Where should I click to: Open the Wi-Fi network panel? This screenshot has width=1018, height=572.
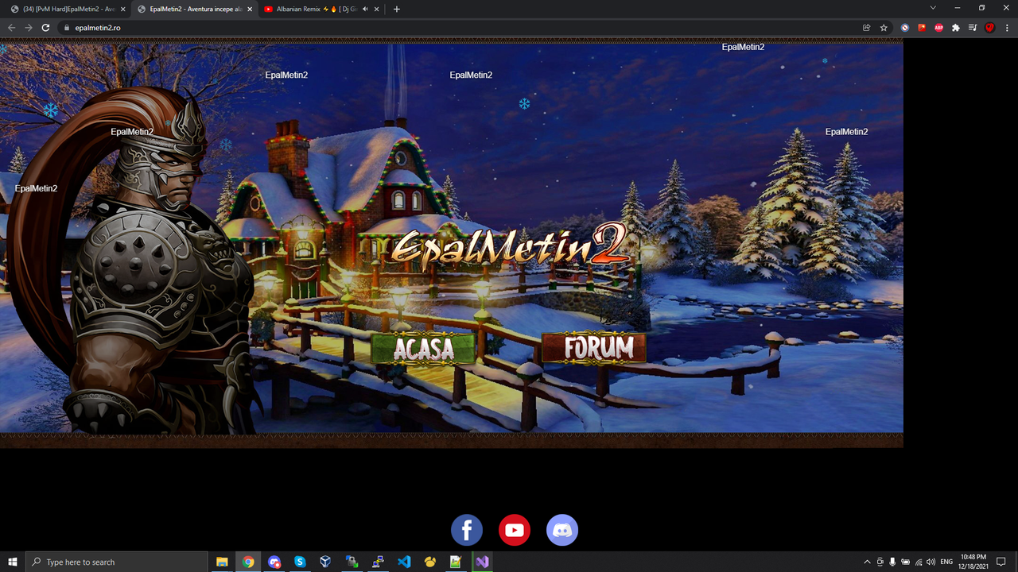(x=919, y=562)
